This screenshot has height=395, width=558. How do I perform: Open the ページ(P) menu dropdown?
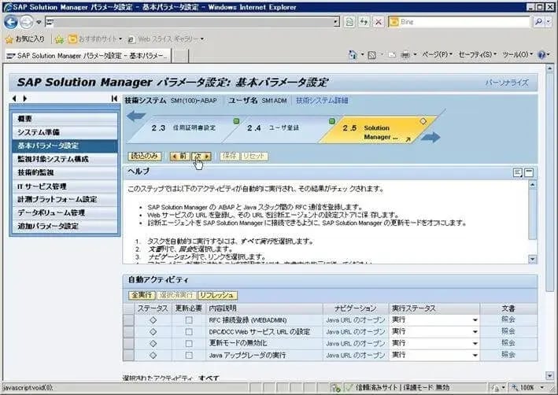(437, 54)
